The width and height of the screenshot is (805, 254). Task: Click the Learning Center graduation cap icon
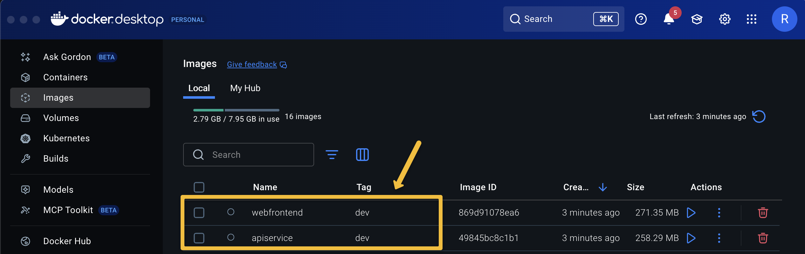(697, 19)
